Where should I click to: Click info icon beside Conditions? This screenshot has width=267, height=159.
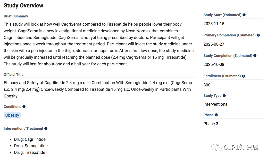24,107
